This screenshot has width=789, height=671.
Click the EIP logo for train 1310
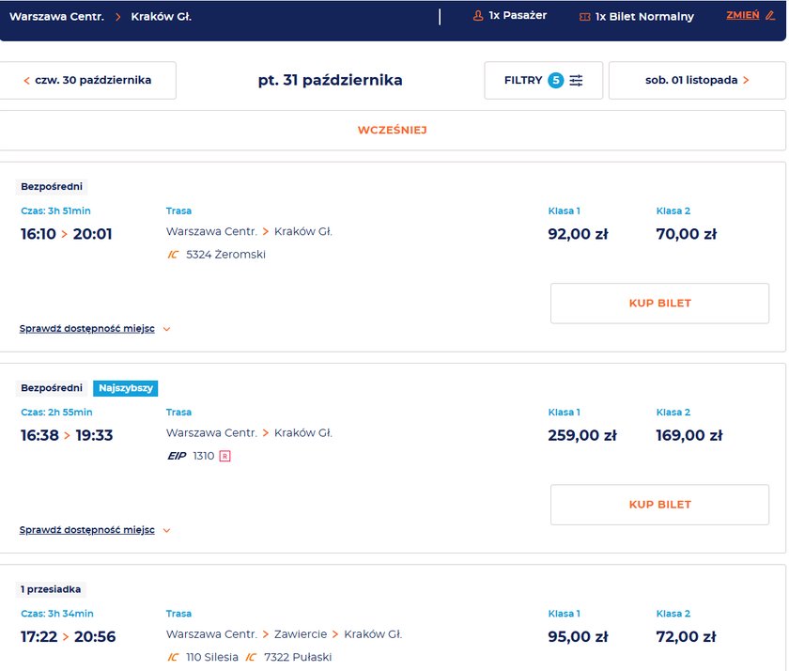click(x=176, y=456)
